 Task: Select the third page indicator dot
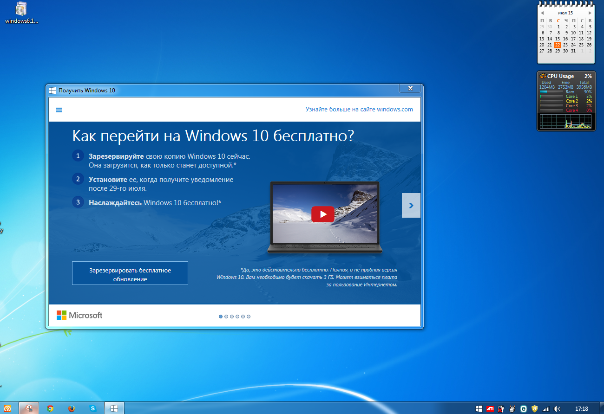coord(232,317)
